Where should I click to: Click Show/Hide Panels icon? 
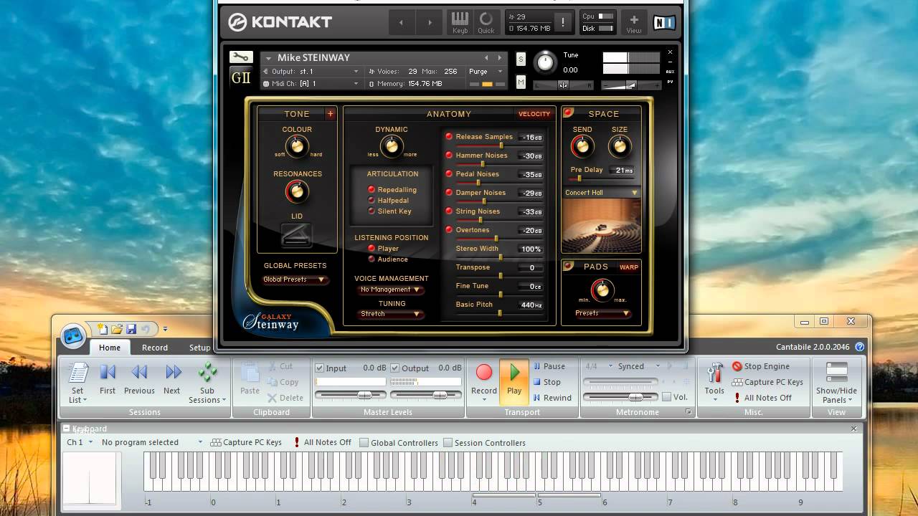(x=836, y=383)
